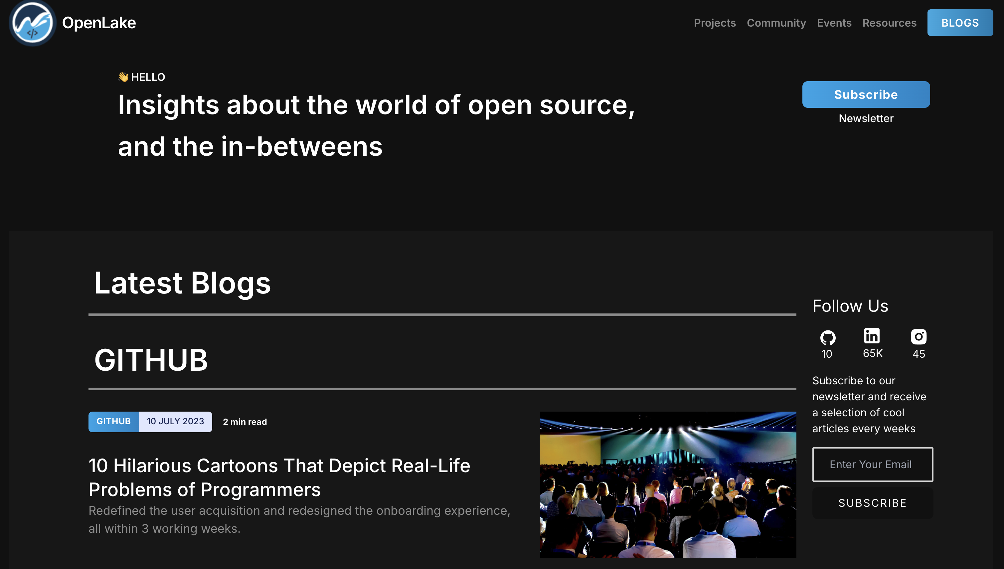Screen dimensions: 1004x569
Task: Click the 10 JULY 2023 date badge
Action: coord(175,421)
